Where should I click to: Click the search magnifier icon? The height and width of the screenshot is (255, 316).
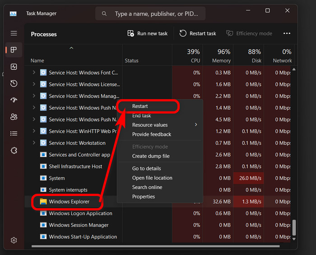click(x=104, y=14)
